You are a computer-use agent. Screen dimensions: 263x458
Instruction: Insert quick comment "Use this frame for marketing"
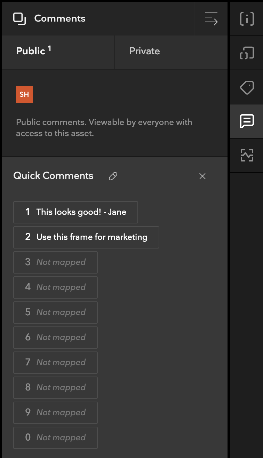[86, 237]
